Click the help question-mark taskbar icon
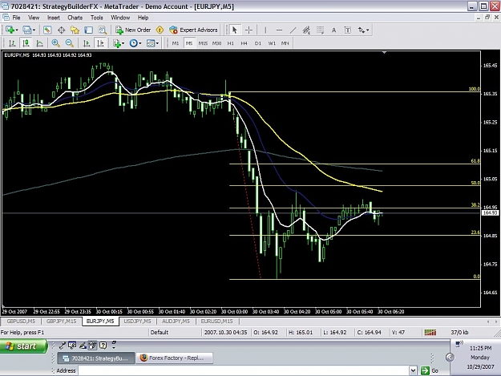Screen dimensions: 501x376 pyautogui.click(x=103, y=345)
